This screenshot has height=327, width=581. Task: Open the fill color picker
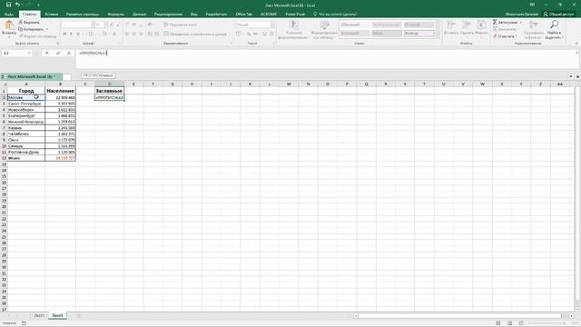105,34
